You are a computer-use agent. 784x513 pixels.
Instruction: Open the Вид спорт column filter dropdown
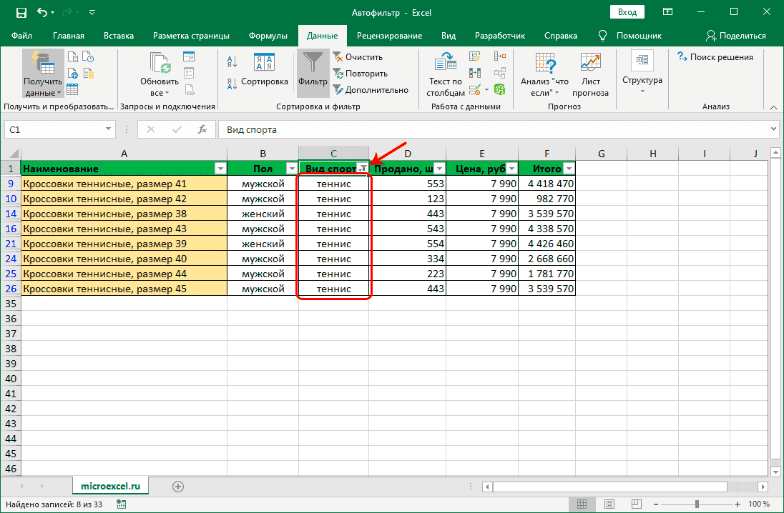coord(364,168)
